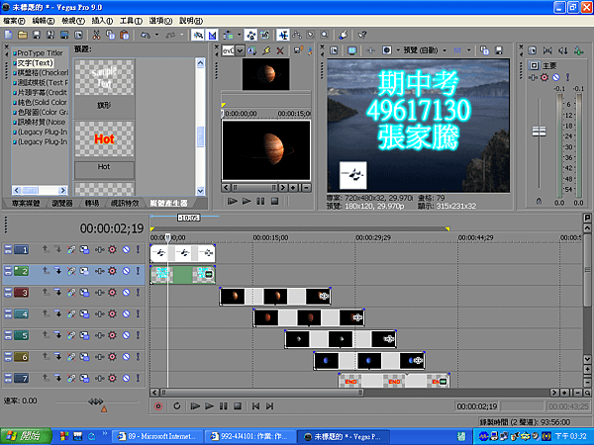This screenshot has width=594, height=445.
Task: Toggle the enable snapping toolbar button
Action: pos(197,36)
